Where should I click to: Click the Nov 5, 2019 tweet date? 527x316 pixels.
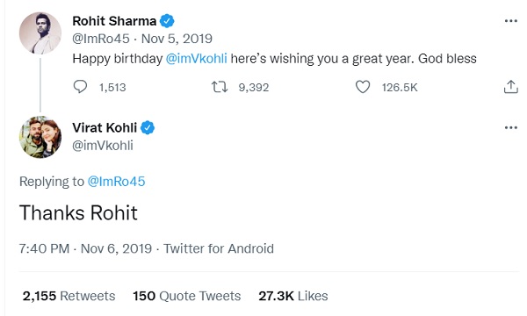(x=177, y=39)
